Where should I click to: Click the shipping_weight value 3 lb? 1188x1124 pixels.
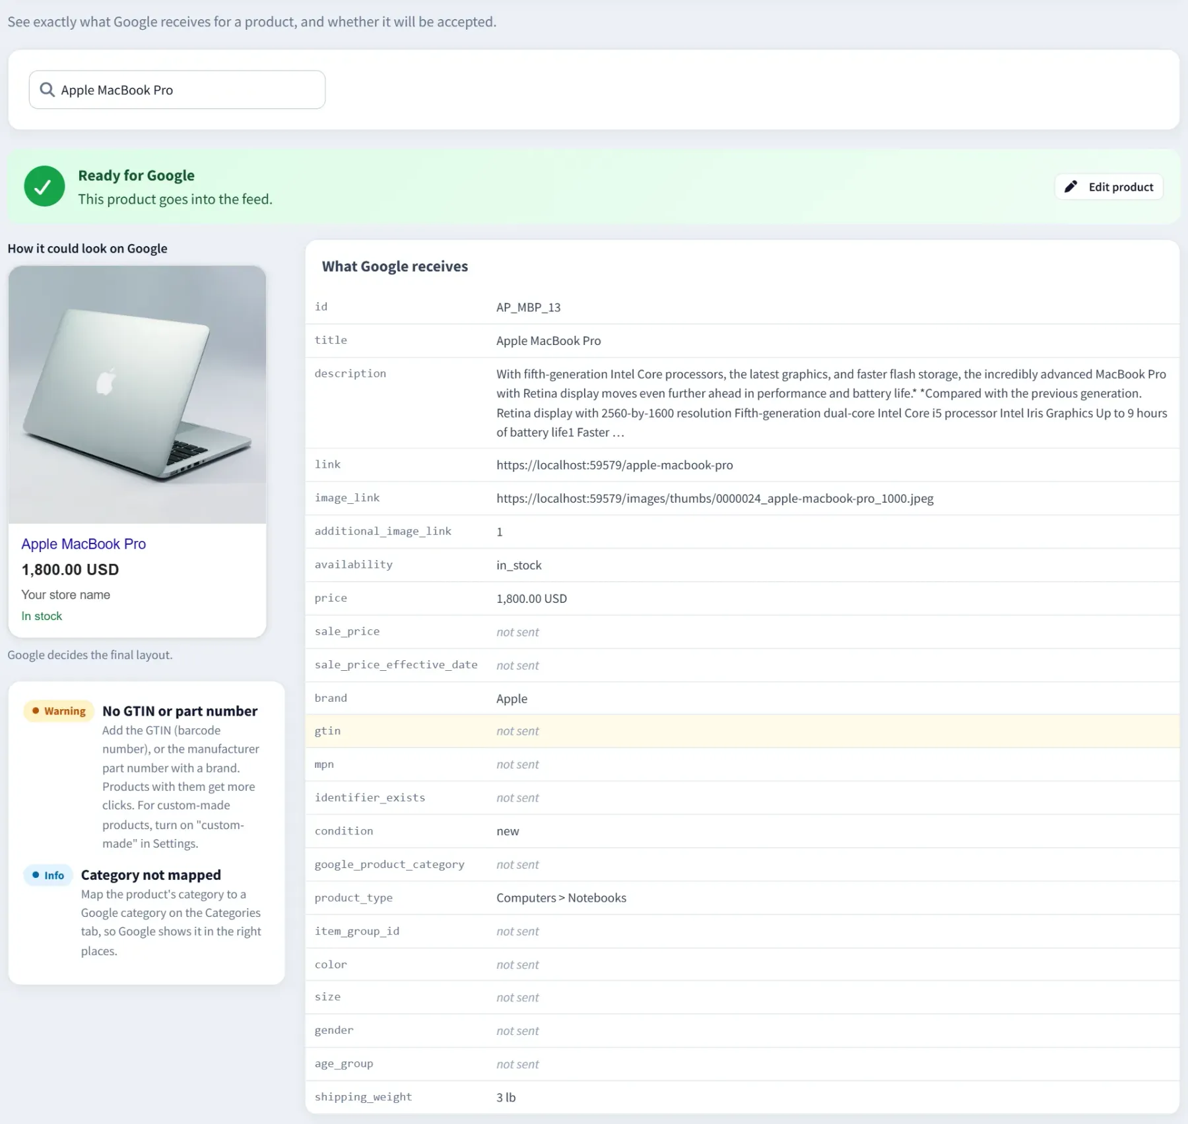click(506, 1098)
